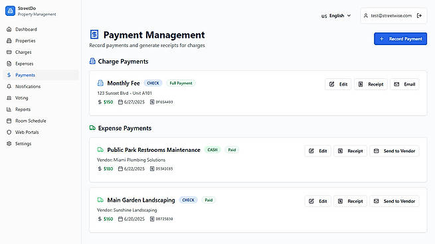Click calendar icon beside 6/22/2025
The image size is (435, 244).
[120, 168]
